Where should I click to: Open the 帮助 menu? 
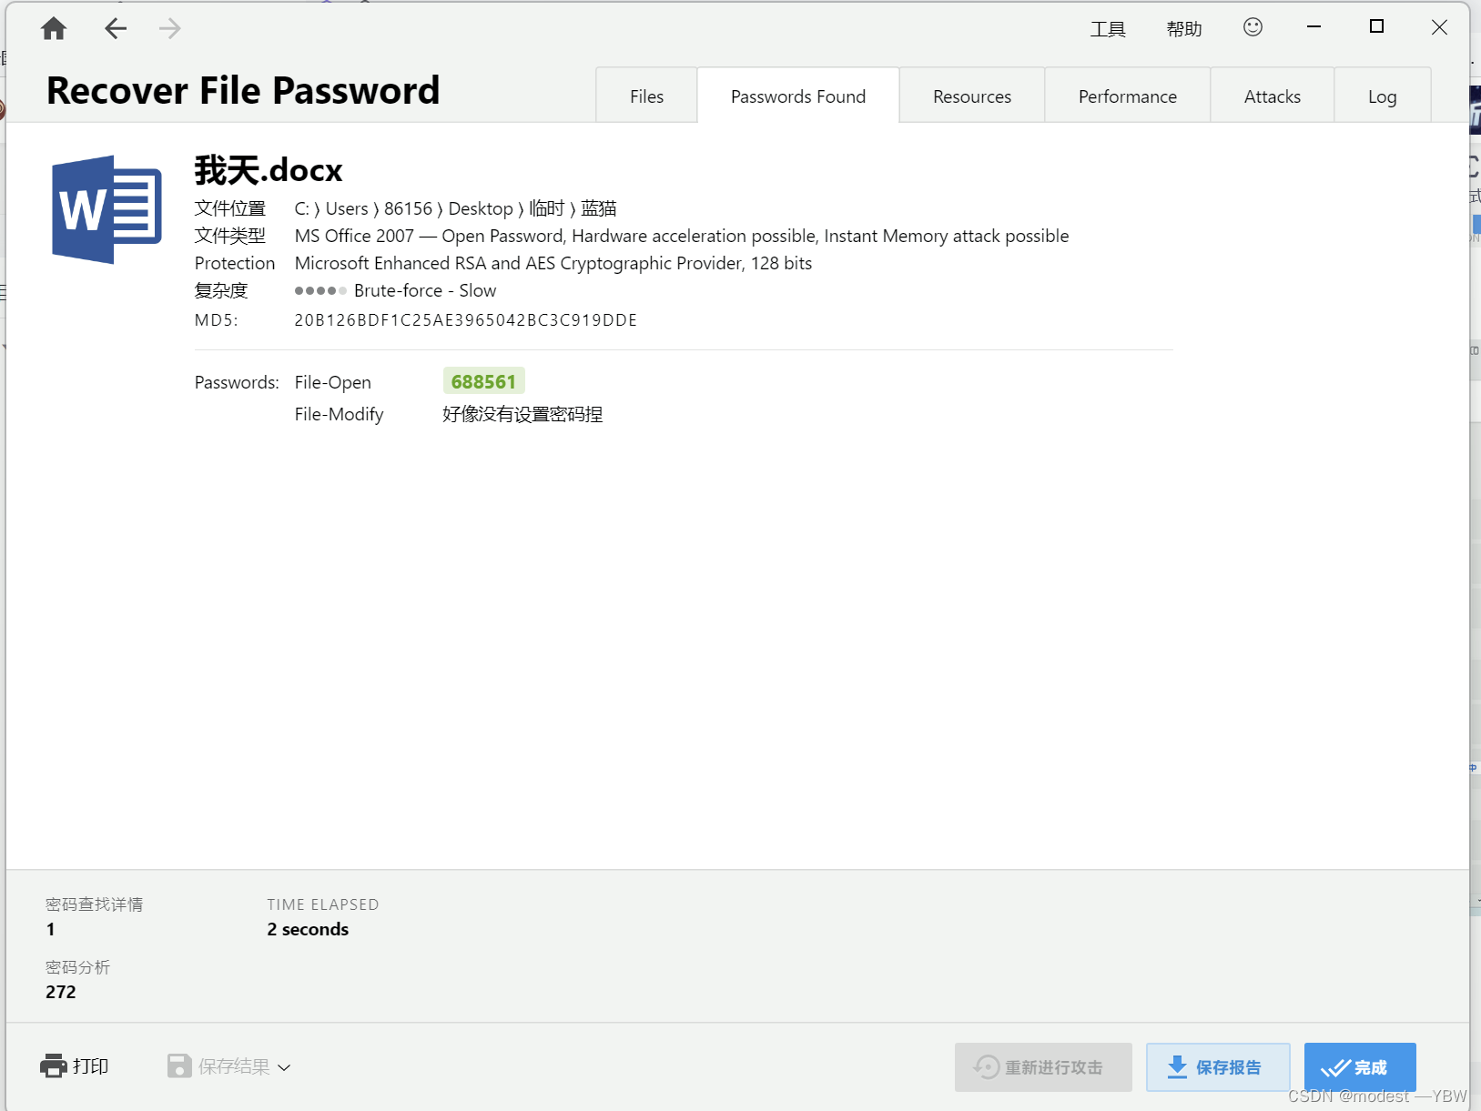(x=1184, y=29)
